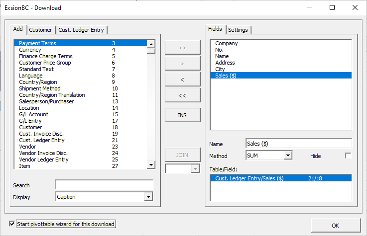This screenshot has width=367, height=236.
Task: Select Salesperson/Purchaser row
Action: pyautogui.click(x=81, y=101)
